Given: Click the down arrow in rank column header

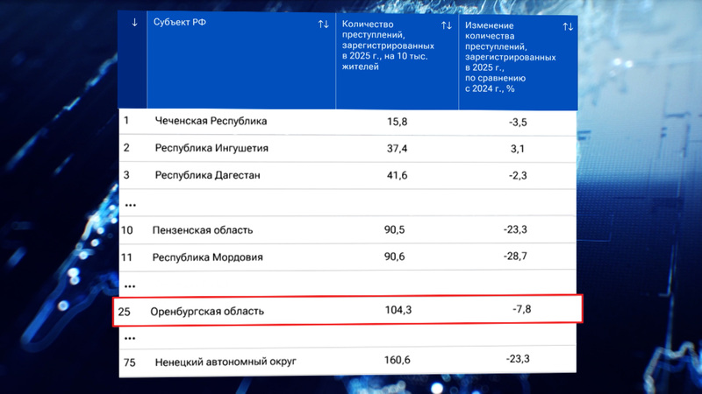Looking at the screenshot, I should point(134,23).
